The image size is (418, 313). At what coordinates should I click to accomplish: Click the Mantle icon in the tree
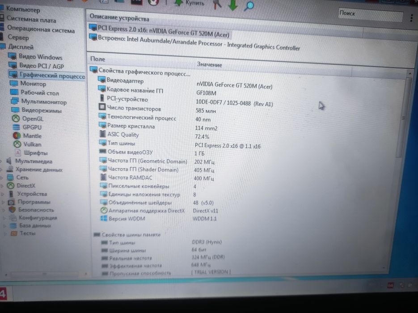pos(17,135)
